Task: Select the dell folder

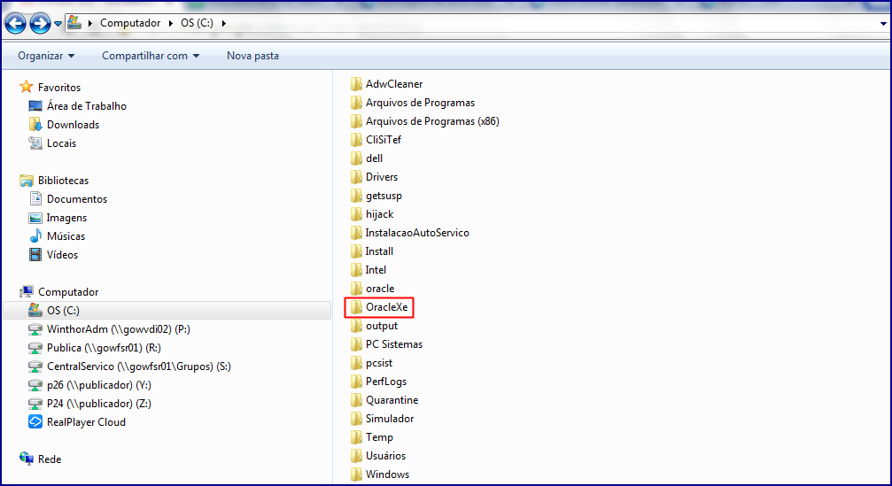Action: point(374,158)
